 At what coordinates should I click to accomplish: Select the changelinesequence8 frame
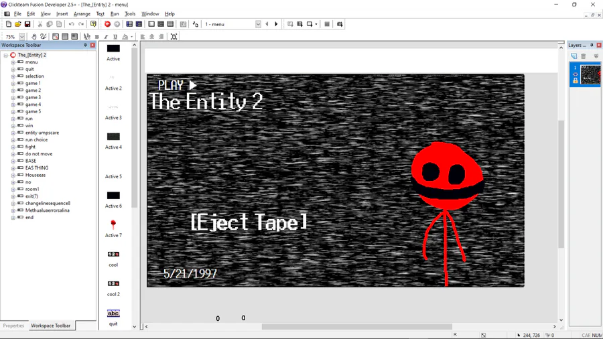[48, 203]
